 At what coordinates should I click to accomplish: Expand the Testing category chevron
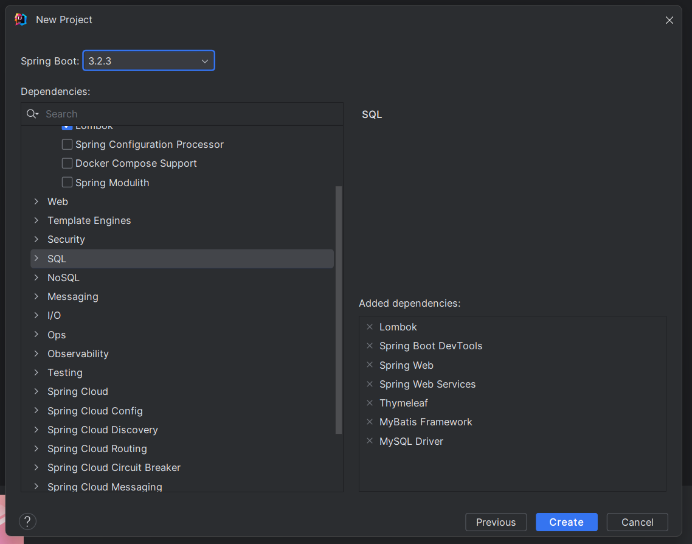click(36, 372)
